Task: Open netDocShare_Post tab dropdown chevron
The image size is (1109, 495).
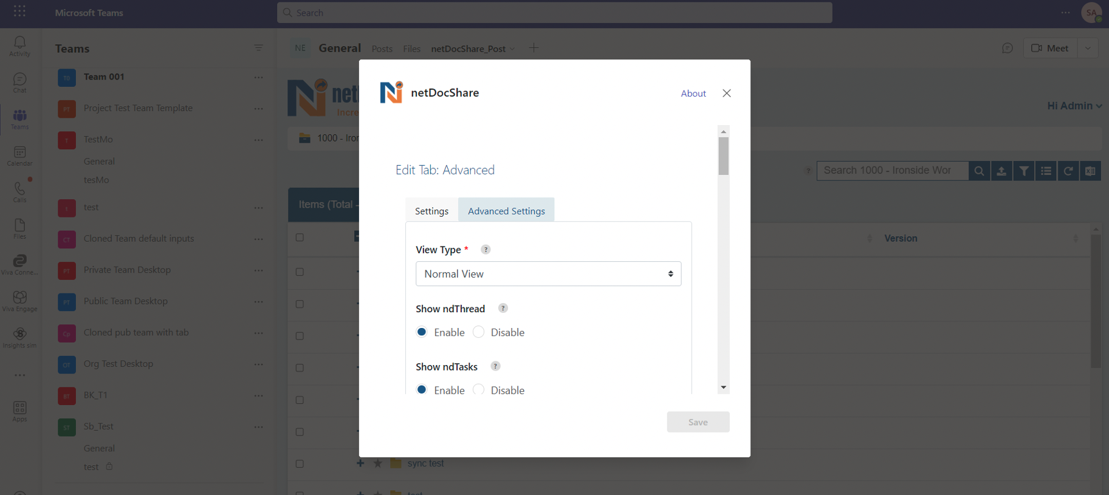Action: (x=512, y=49)
